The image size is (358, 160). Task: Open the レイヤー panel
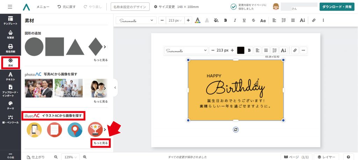point(327,157)
